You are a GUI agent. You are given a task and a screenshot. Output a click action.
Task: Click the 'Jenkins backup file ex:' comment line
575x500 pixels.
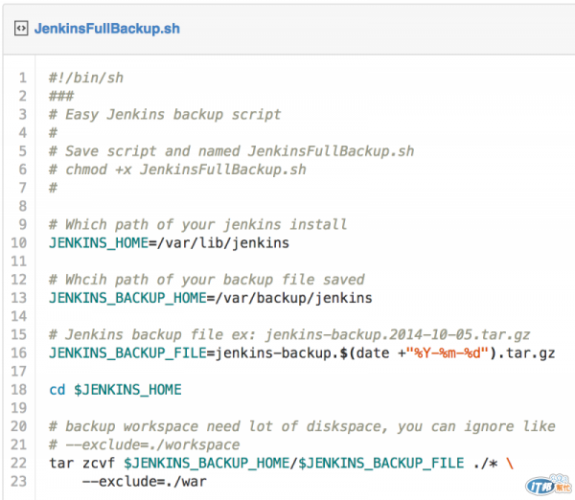point(289,334)
